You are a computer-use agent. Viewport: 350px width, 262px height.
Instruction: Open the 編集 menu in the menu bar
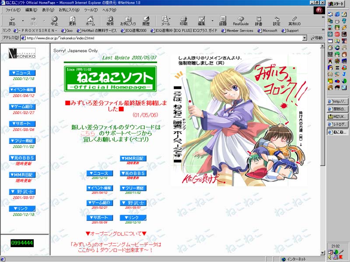pyautogui.click(x=31, y=10)
